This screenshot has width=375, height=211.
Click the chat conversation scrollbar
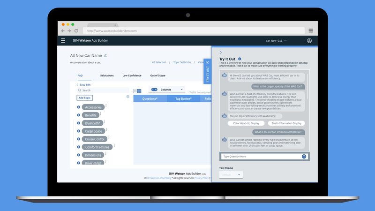pos(307,86)
